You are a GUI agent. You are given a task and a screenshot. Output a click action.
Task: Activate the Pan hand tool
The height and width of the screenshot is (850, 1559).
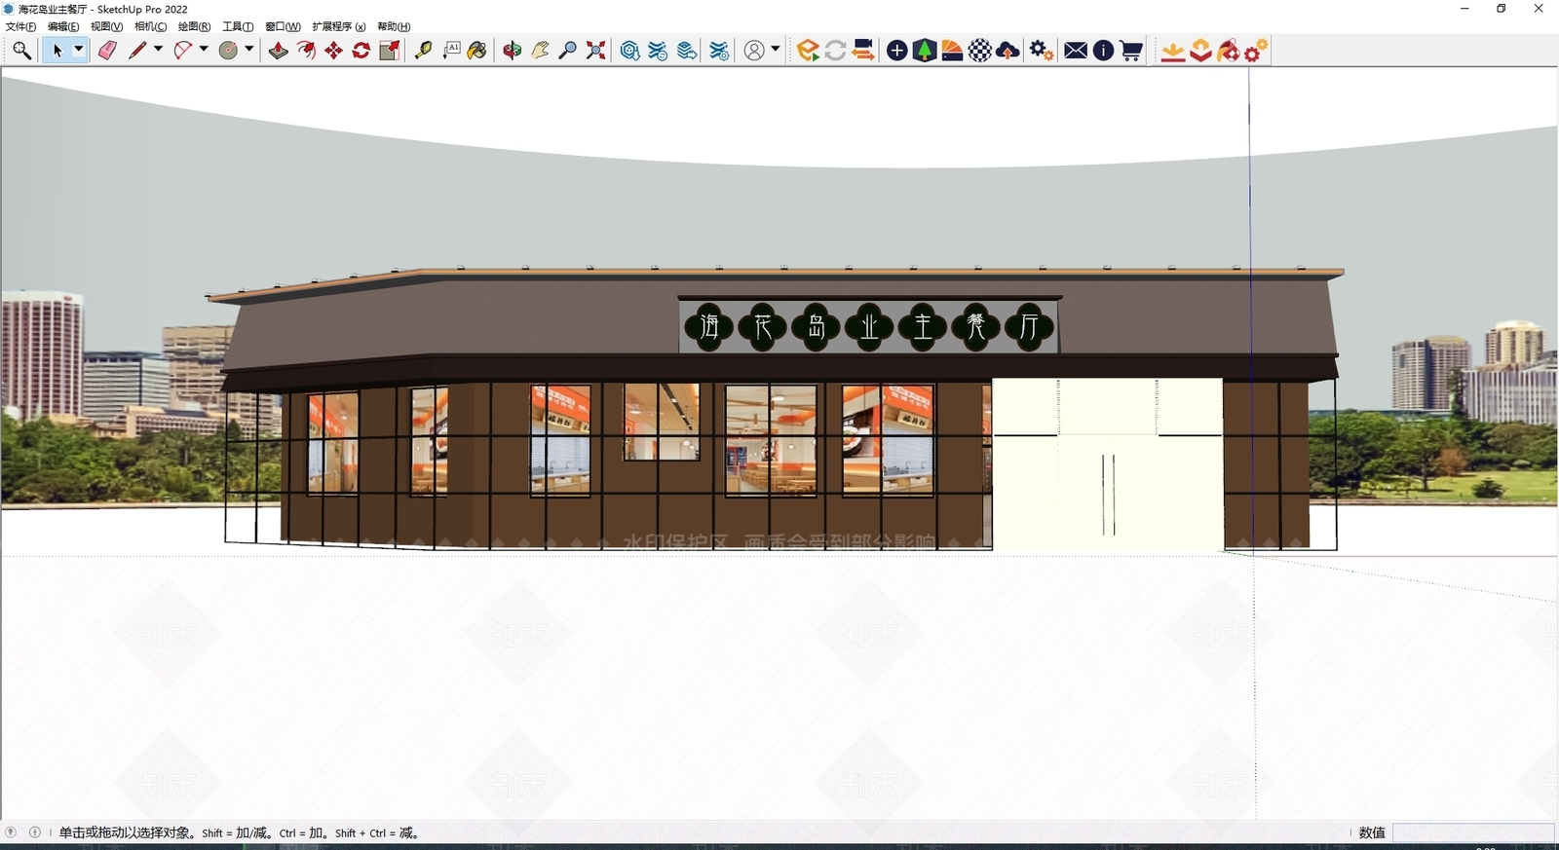[540, 51]
